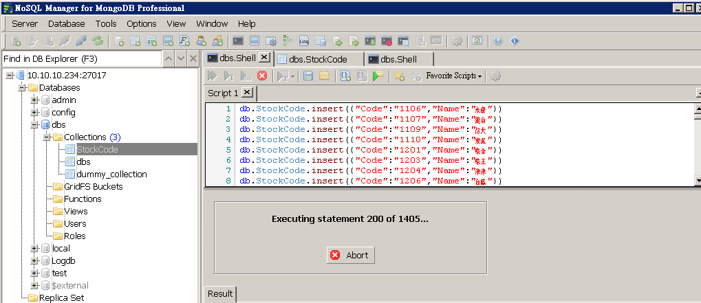Expand the admin database node
701x303 pixels.
point(34,100)
